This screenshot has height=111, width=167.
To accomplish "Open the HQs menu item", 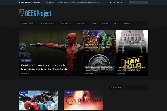I will point(116,24).
